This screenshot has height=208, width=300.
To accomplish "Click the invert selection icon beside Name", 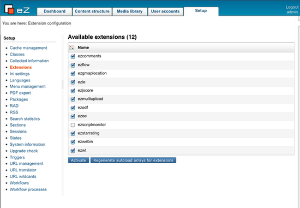I will click(72, 47).
